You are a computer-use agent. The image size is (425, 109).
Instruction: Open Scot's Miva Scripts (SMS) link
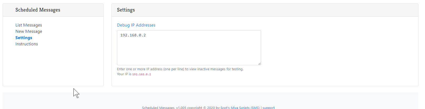pyautogui.click(x=240, y=107)
